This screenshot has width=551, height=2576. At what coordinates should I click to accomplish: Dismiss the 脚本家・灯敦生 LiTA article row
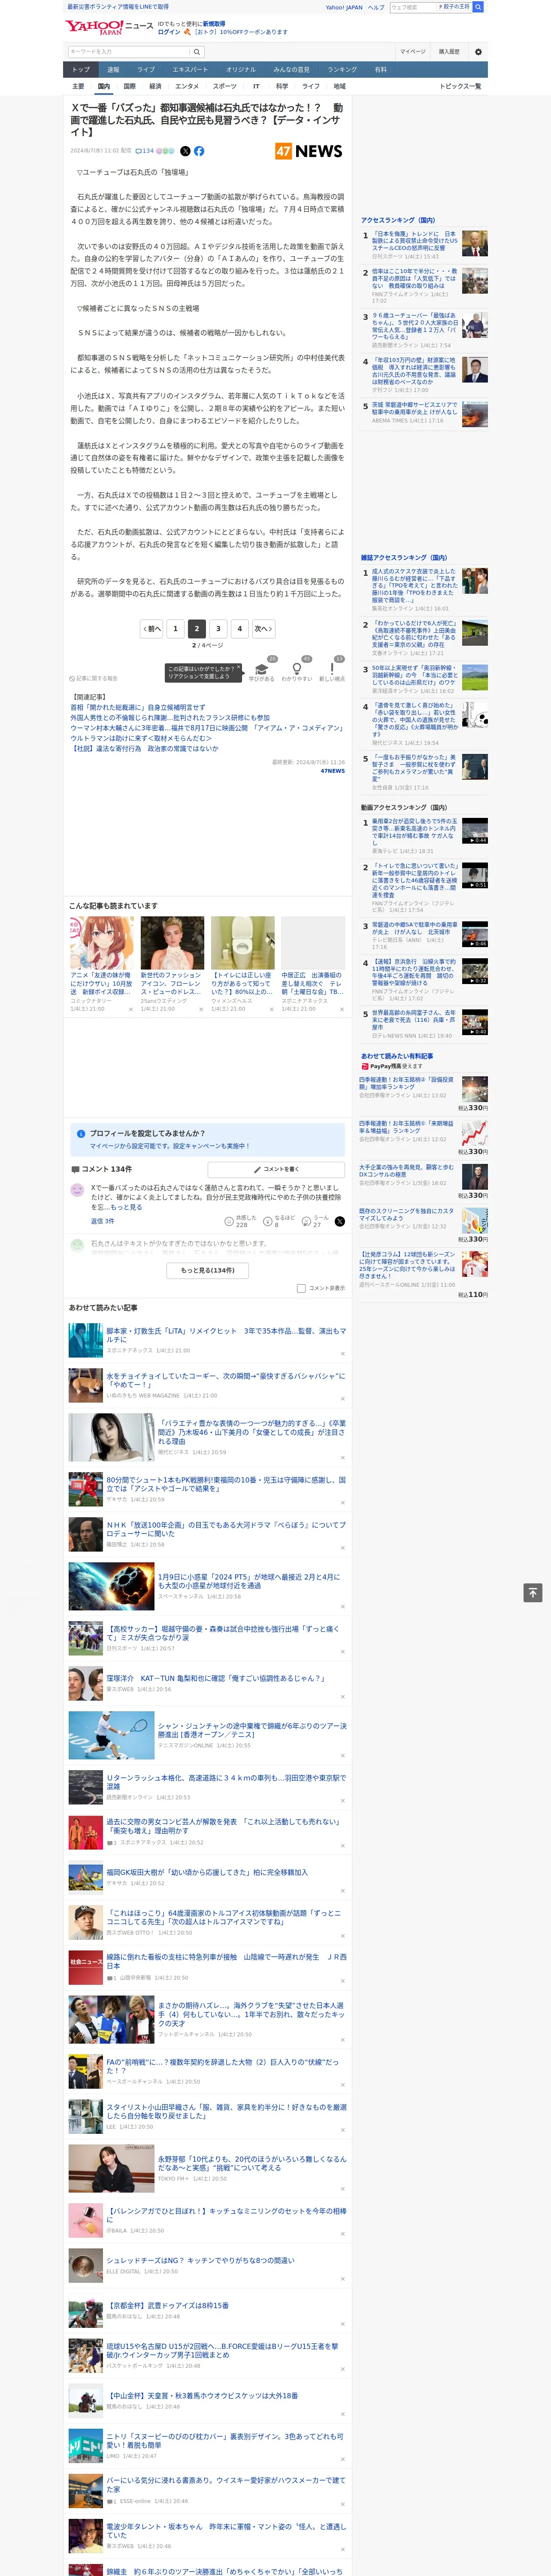(342, 1354)
